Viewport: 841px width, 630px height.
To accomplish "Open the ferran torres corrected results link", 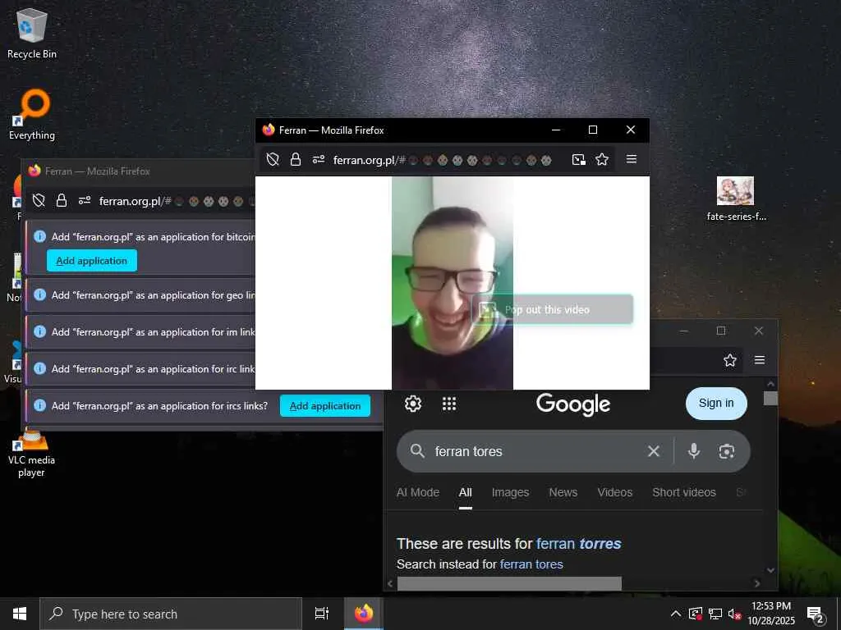I will tap(579, 544).
